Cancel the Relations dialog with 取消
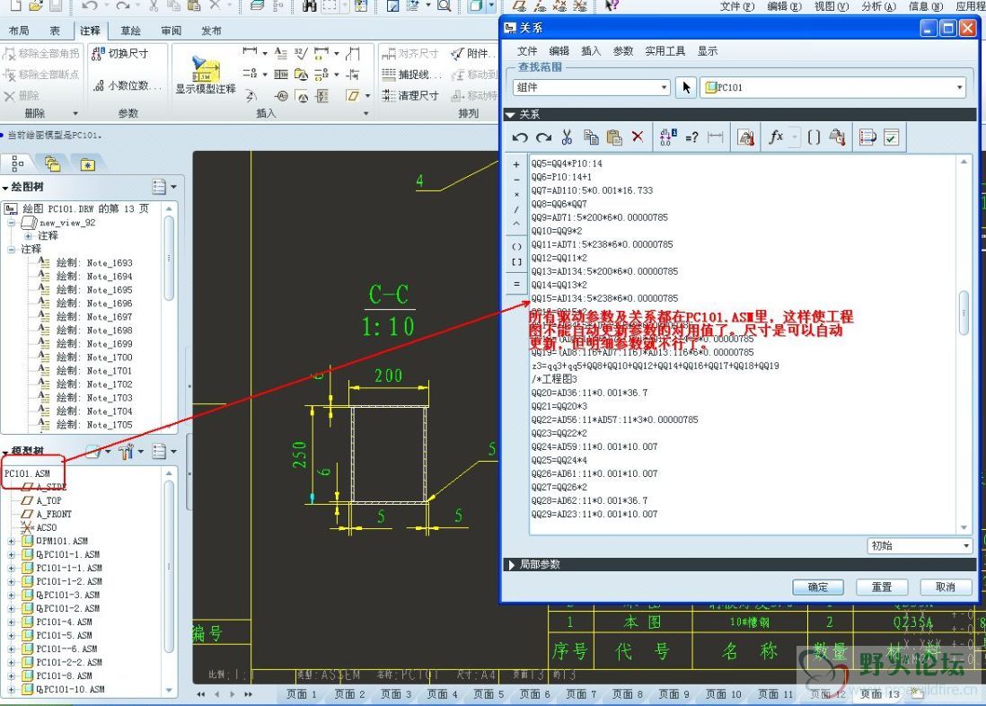This screenshot has height=706, width=986. [x=945, y=587]
